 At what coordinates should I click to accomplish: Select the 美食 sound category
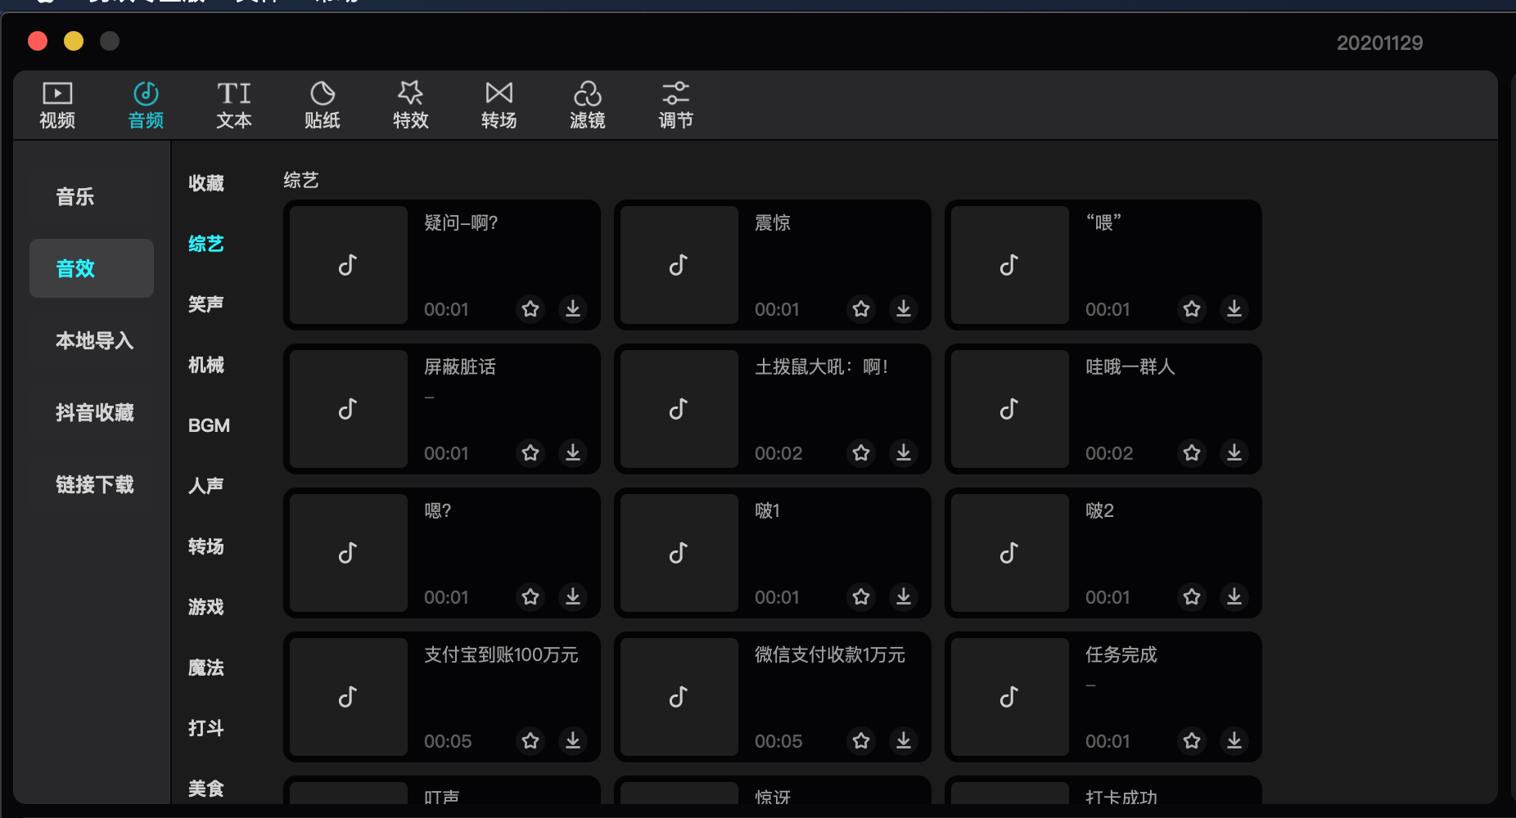[x=206, y=789]
